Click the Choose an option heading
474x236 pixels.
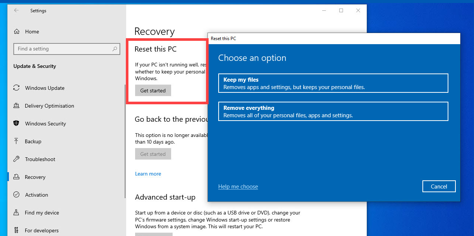(x=252, y=58)
